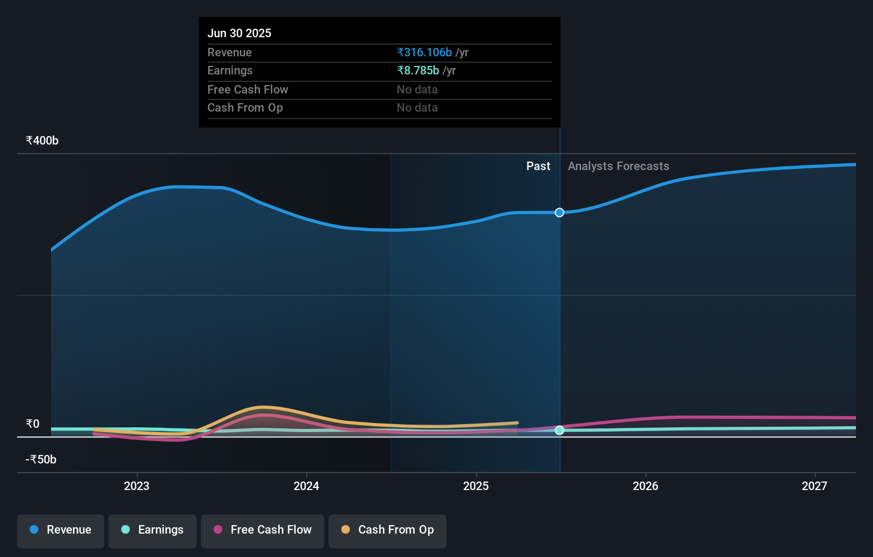873x557 pixels.
Task: Click the 'Revenue' row label in tooltip
Action: tap(230, 53)
